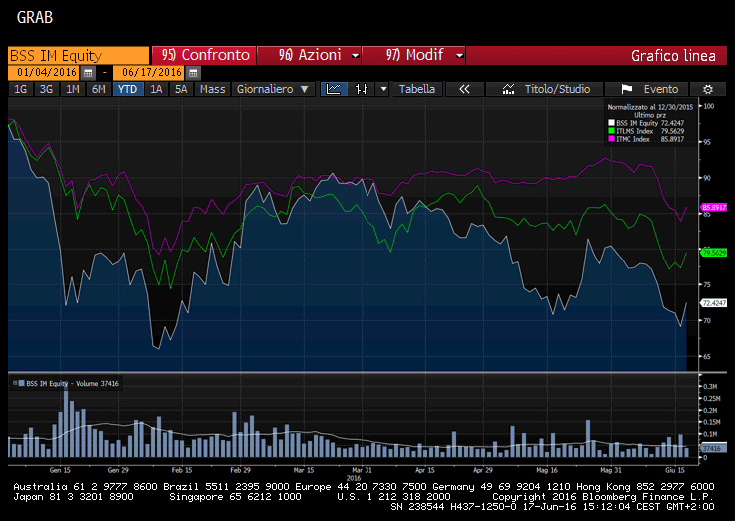
Task: Click the BSS IM Equity ticker field
Action: point(77,56)
